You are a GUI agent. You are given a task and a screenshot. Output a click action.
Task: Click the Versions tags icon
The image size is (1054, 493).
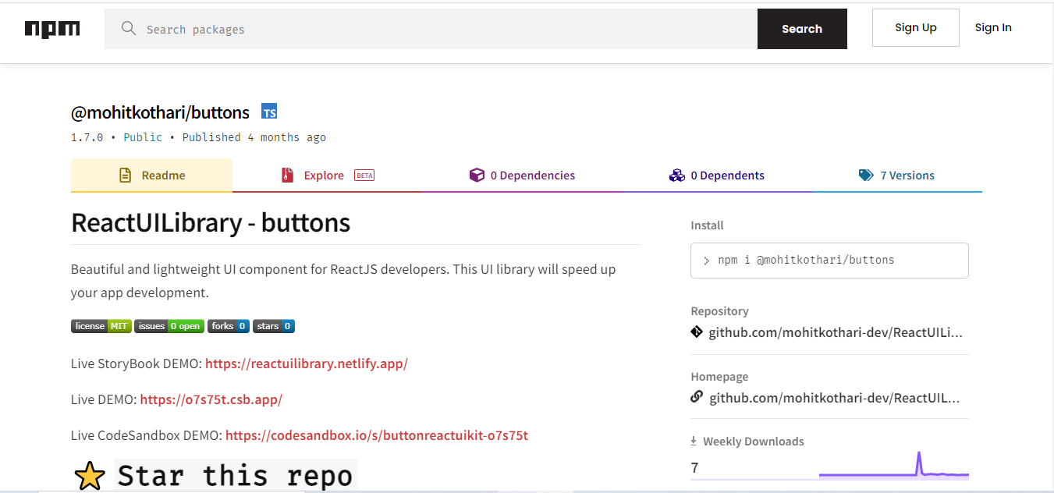click(866, 176)
